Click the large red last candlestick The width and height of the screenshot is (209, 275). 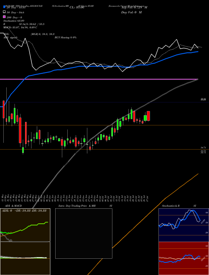(148, 116)
